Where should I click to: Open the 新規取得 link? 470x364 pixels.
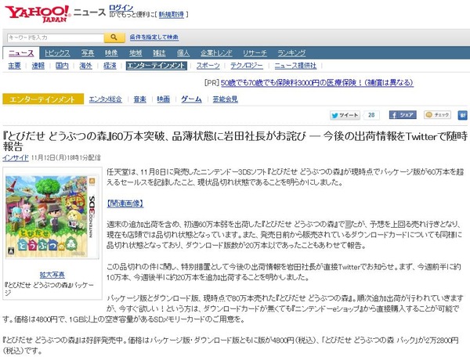tap(171, 14)
